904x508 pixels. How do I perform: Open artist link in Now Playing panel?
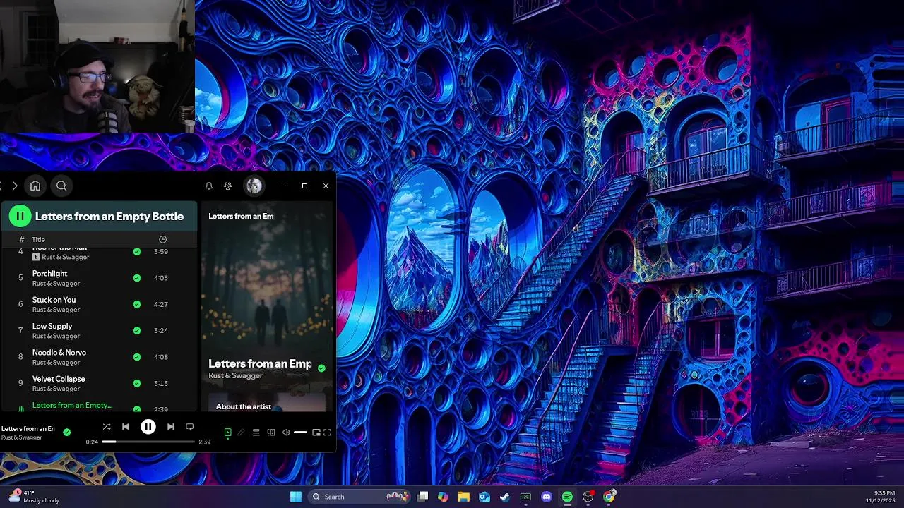click(235, 376)
